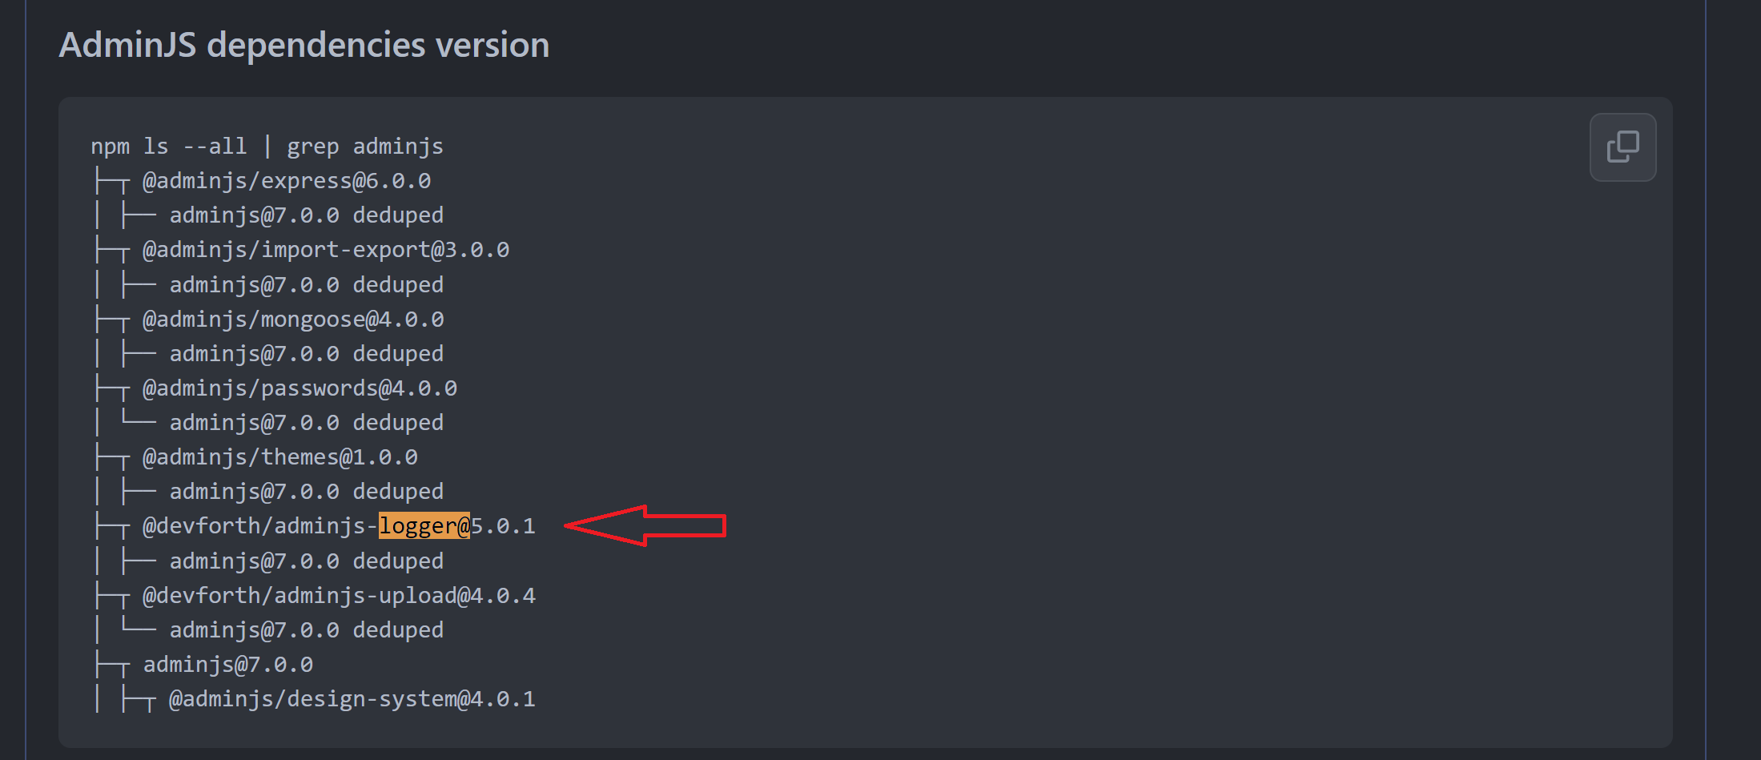Select the deduped adminjs under express
The height and width of the screenshot is (760, 1761).
(306, 214)
